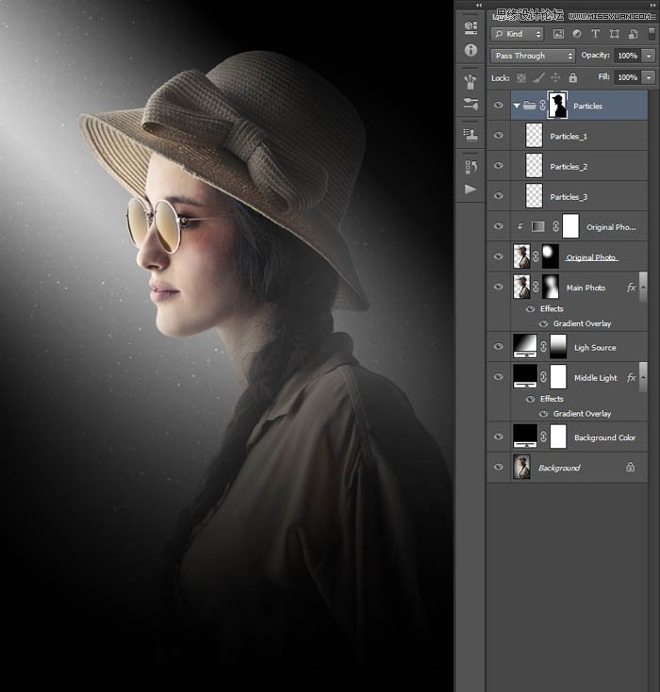
Task: Collapse the Particles group folder
Action: 516,106
